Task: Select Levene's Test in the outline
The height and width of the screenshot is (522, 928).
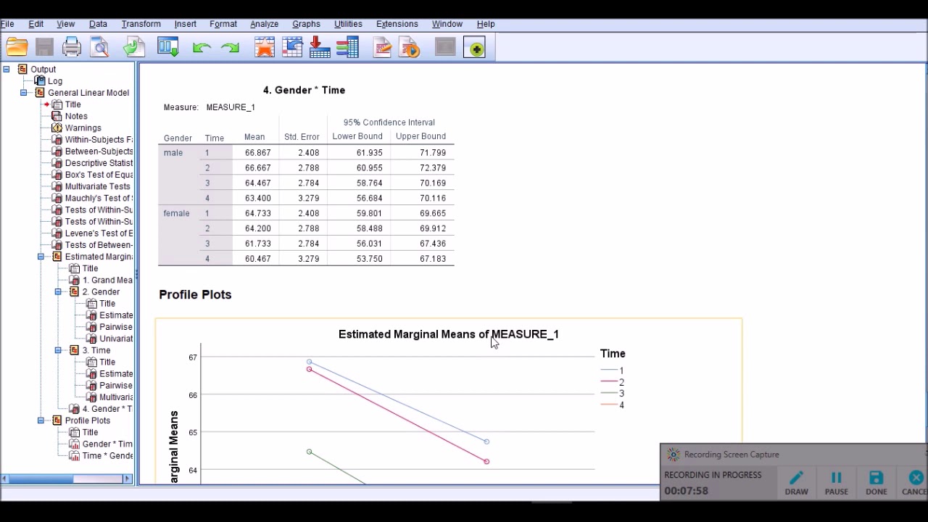Action: point(99,233)
